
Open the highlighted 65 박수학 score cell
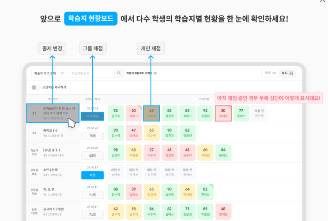point(152,113)
